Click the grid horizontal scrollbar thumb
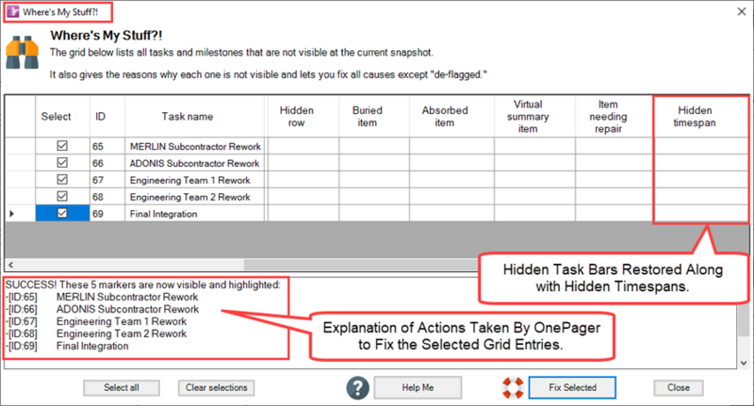The width and height of the screenshot is (754, 406). 362,265
